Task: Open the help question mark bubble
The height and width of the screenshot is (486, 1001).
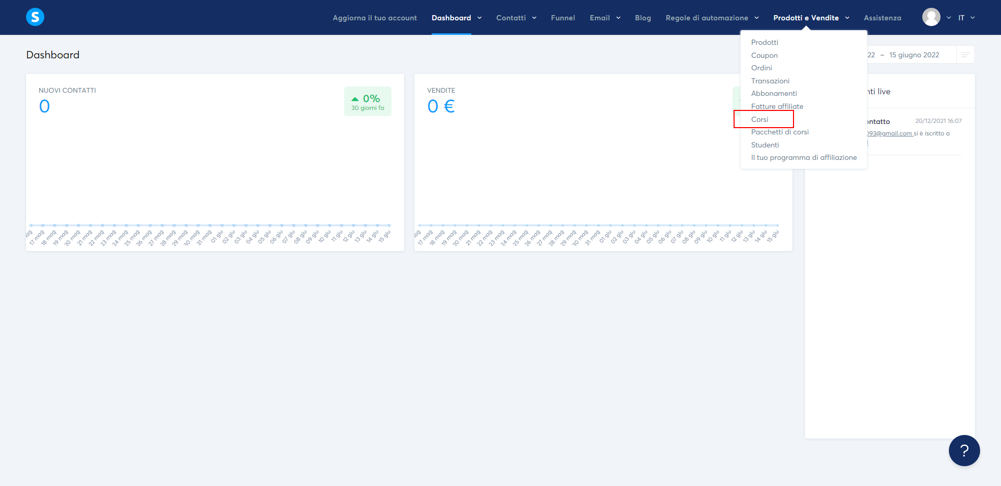Action: (964, 451)
